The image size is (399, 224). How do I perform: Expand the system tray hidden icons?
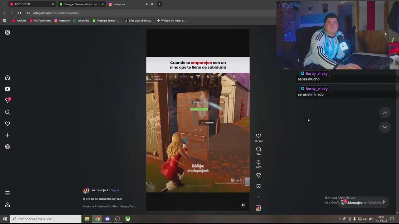(x=339, y=219)
